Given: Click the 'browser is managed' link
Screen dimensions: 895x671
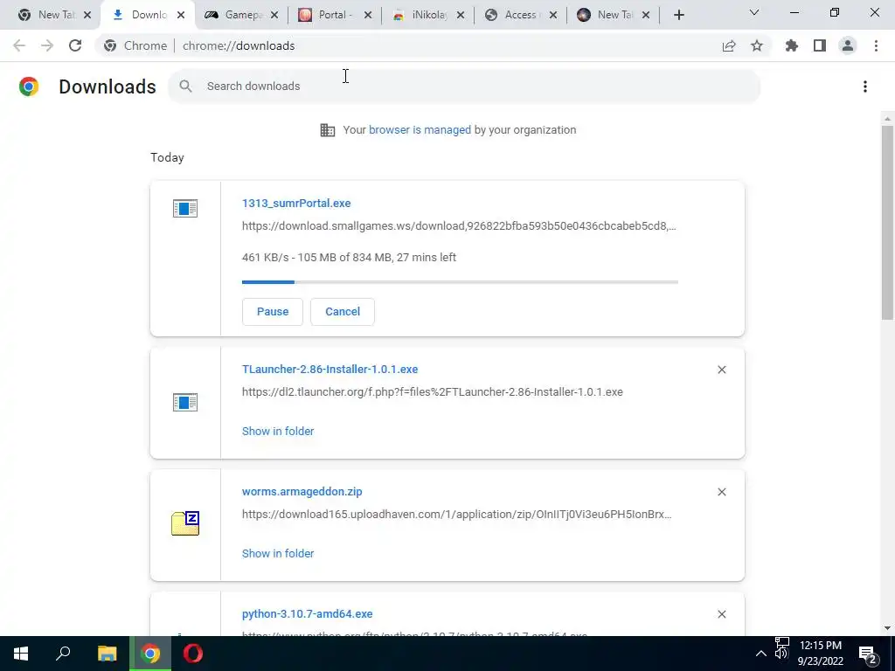Looking at the screenshot, I should pos(420,130).
